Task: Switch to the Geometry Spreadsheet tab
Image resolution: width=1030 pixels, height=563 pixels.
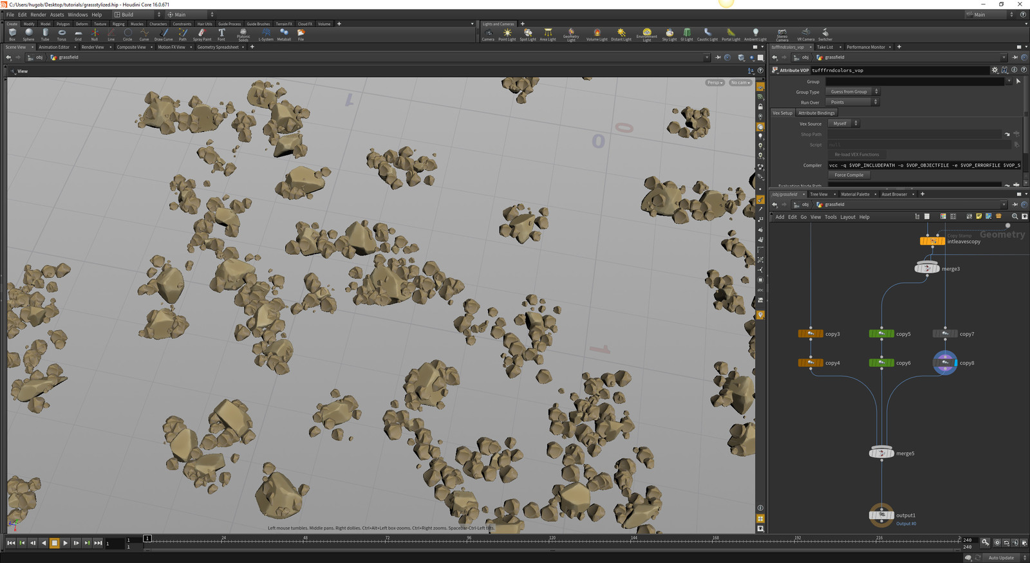Action: [218, 47]
